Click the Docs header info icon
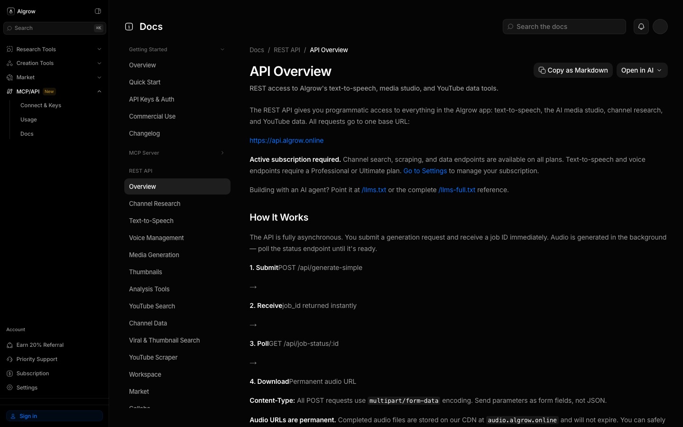Screen dimensions: 683x427 [x=129, y=27]
